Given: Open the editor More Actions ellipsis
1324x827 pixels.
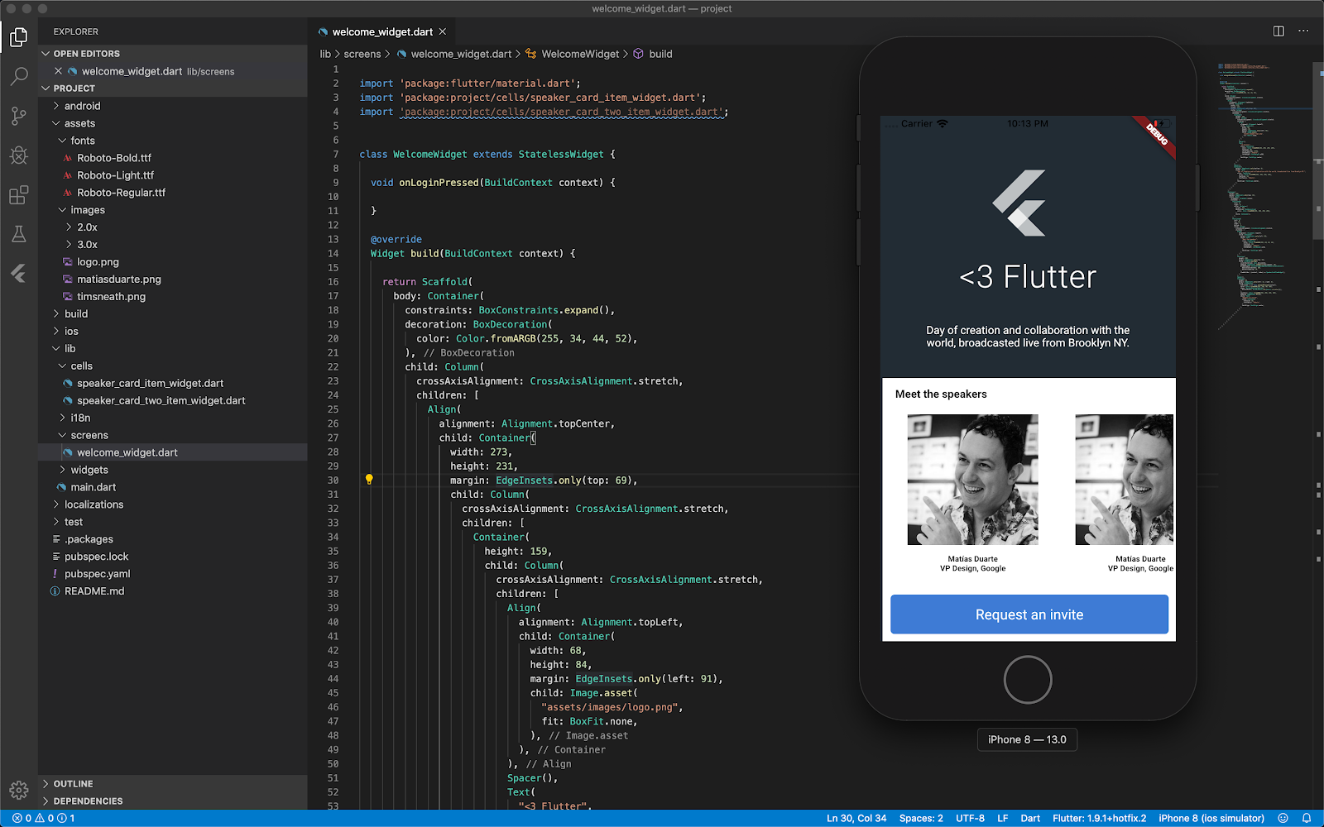Looking at the screenshot, I should pyautogui.click(x=1303, y=31).
